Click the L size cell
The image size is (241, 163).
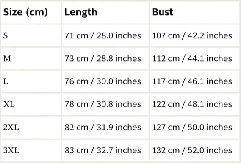tap(31, 81)
